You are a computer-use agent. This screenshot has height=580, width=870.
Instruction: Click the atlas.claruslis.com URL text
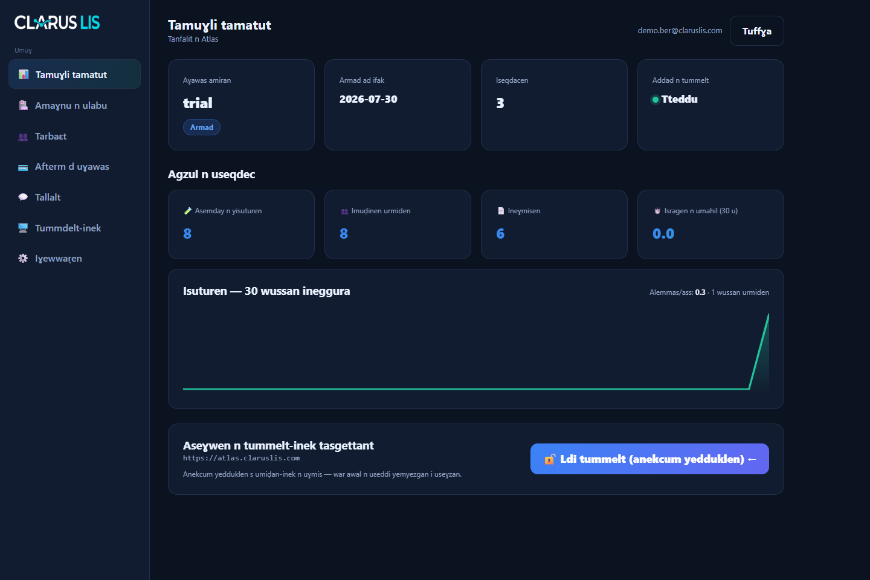coord(241,458)
